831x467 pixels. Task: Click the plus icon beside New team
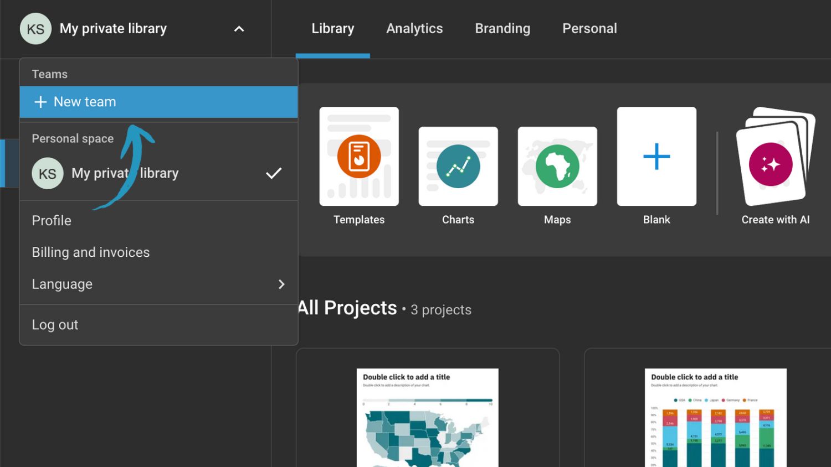40,102
